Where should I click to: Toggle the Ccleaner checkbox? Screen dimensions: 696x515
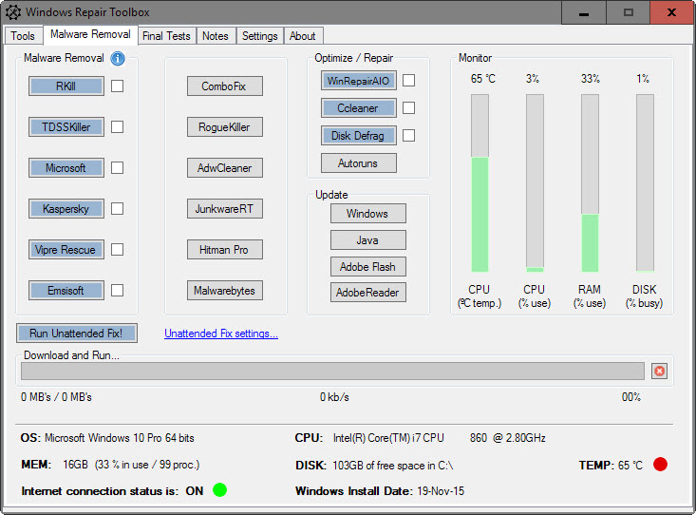click(409, 108)
